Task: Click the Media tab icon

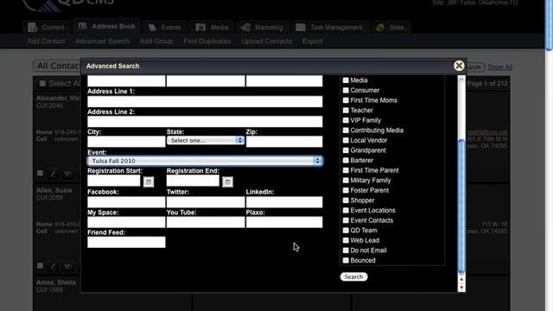Action: [x=200, y=28]
